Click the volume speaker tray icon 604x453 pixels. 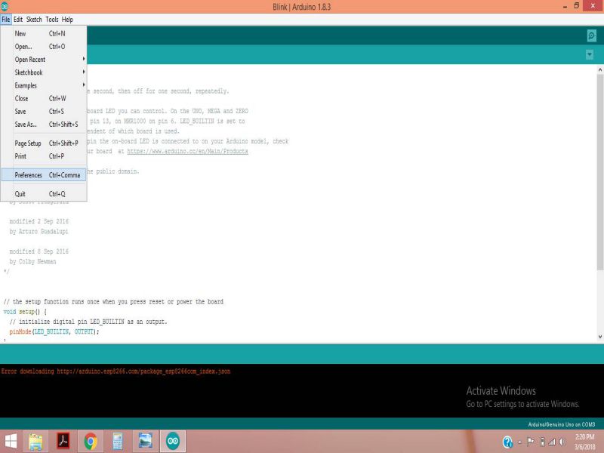(x=562, y=442)
